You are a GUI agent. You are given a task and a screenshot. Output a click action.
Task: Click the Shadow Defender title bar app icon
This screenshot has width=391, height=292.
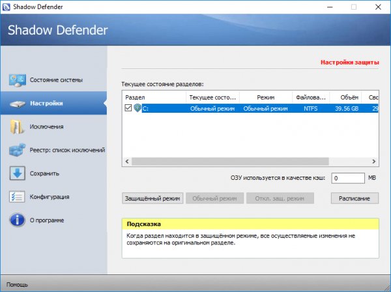click(x=6, y=7)
